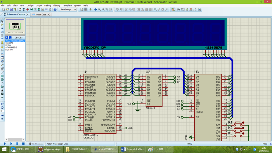Toggle the wire autorouter icon
Viewport: 272px width, 153px height.
click(x=173, y=10)
